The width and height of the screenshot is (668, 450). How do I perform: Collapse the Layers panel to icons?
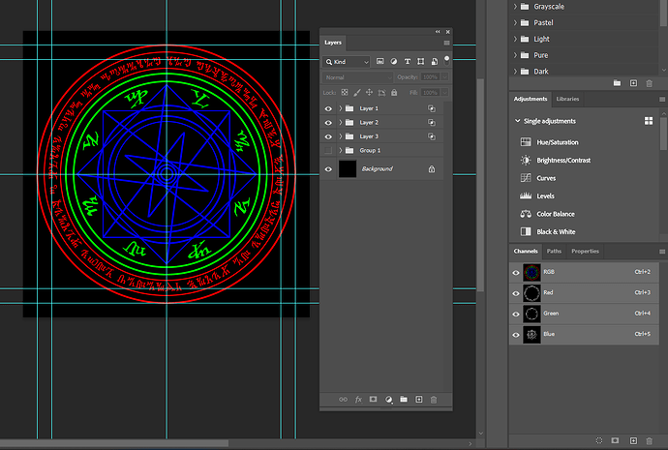coord(438,32)
